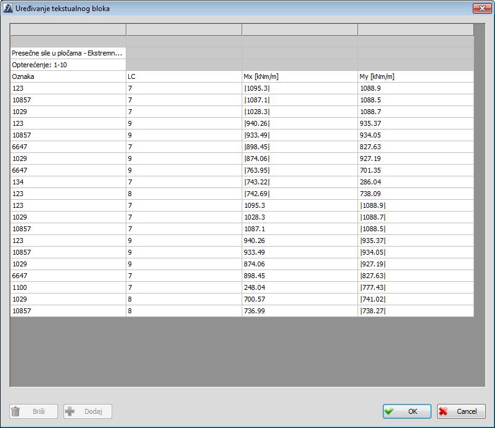Select the |1088.9| cell with bars in My
495x428 pixels.
(x=415, y=205)
